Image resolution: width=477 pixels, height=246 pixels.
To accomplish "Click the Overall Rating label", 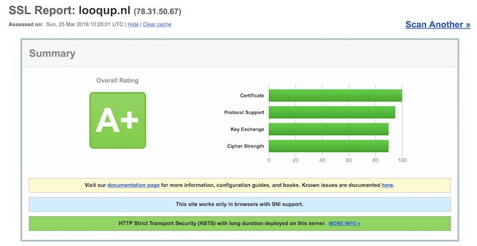I will [117, 80].
